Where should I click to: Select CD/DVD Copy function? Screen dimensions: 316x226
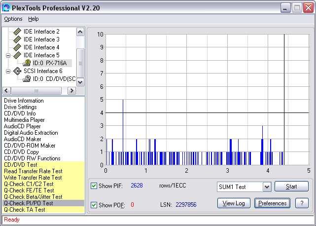pos(21,152)
